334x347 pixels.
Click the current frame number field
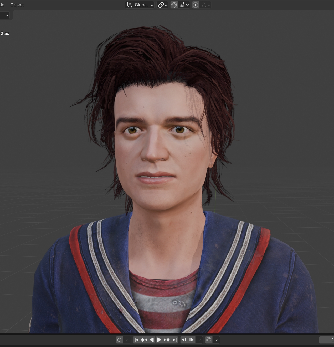(x=327, y=340)
